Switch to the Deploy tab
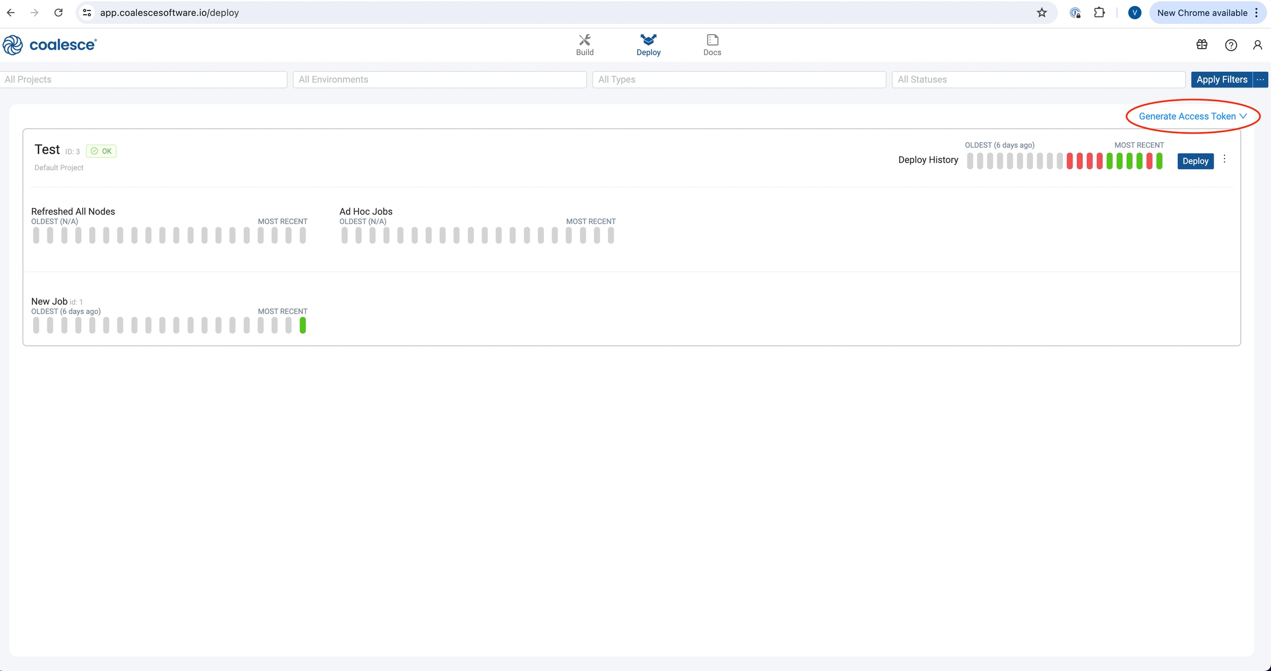The image size is (1271, 671). [648, 45]
